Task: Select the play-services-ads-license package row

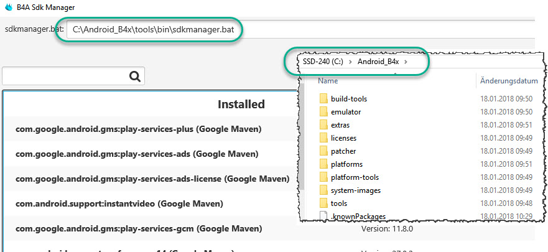Action: pyautogui.click(x=152, y=179)
